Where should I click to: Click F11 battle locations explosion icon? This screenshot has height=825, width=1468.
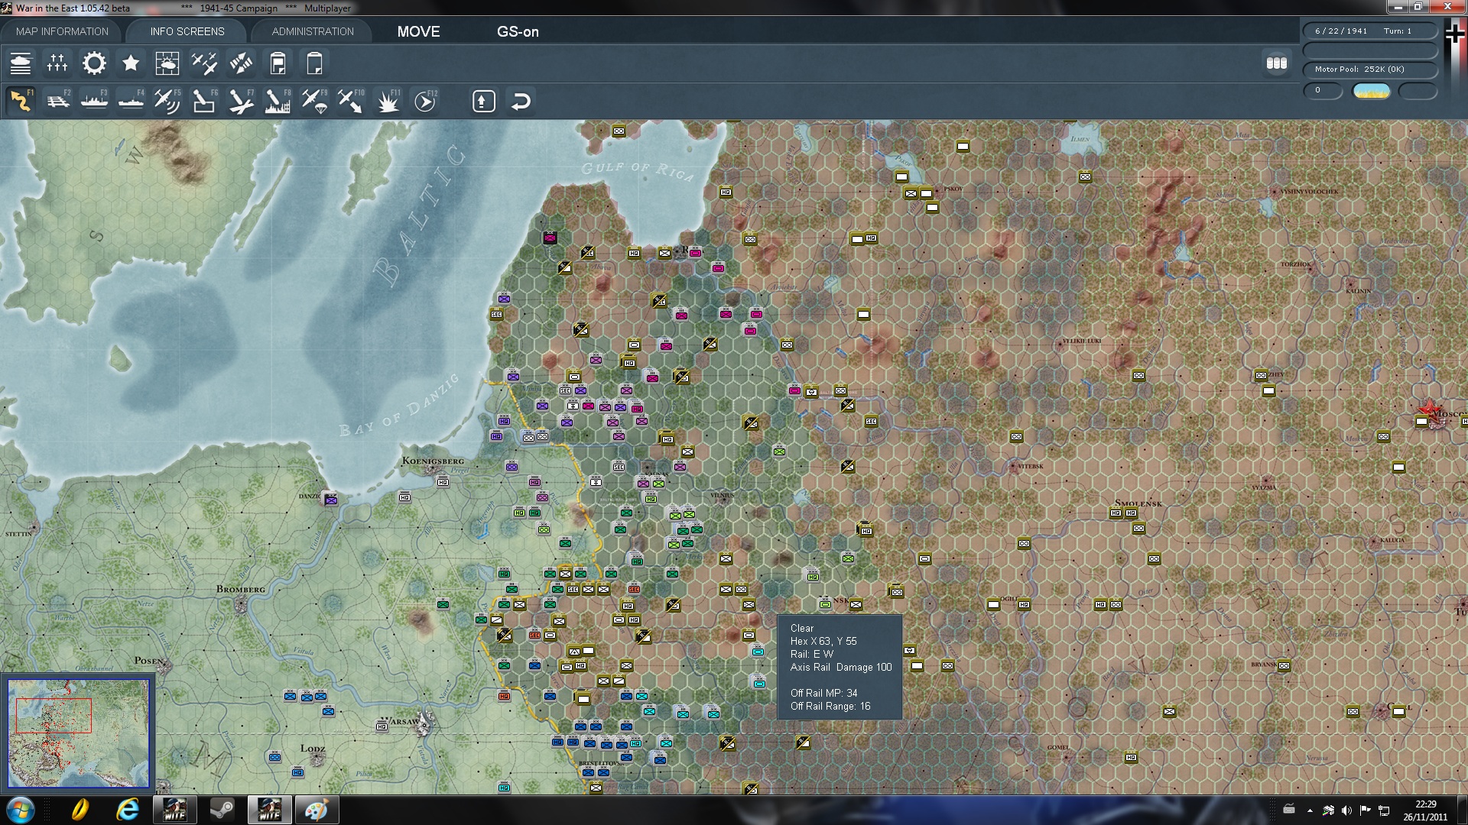tap(388, 101)
